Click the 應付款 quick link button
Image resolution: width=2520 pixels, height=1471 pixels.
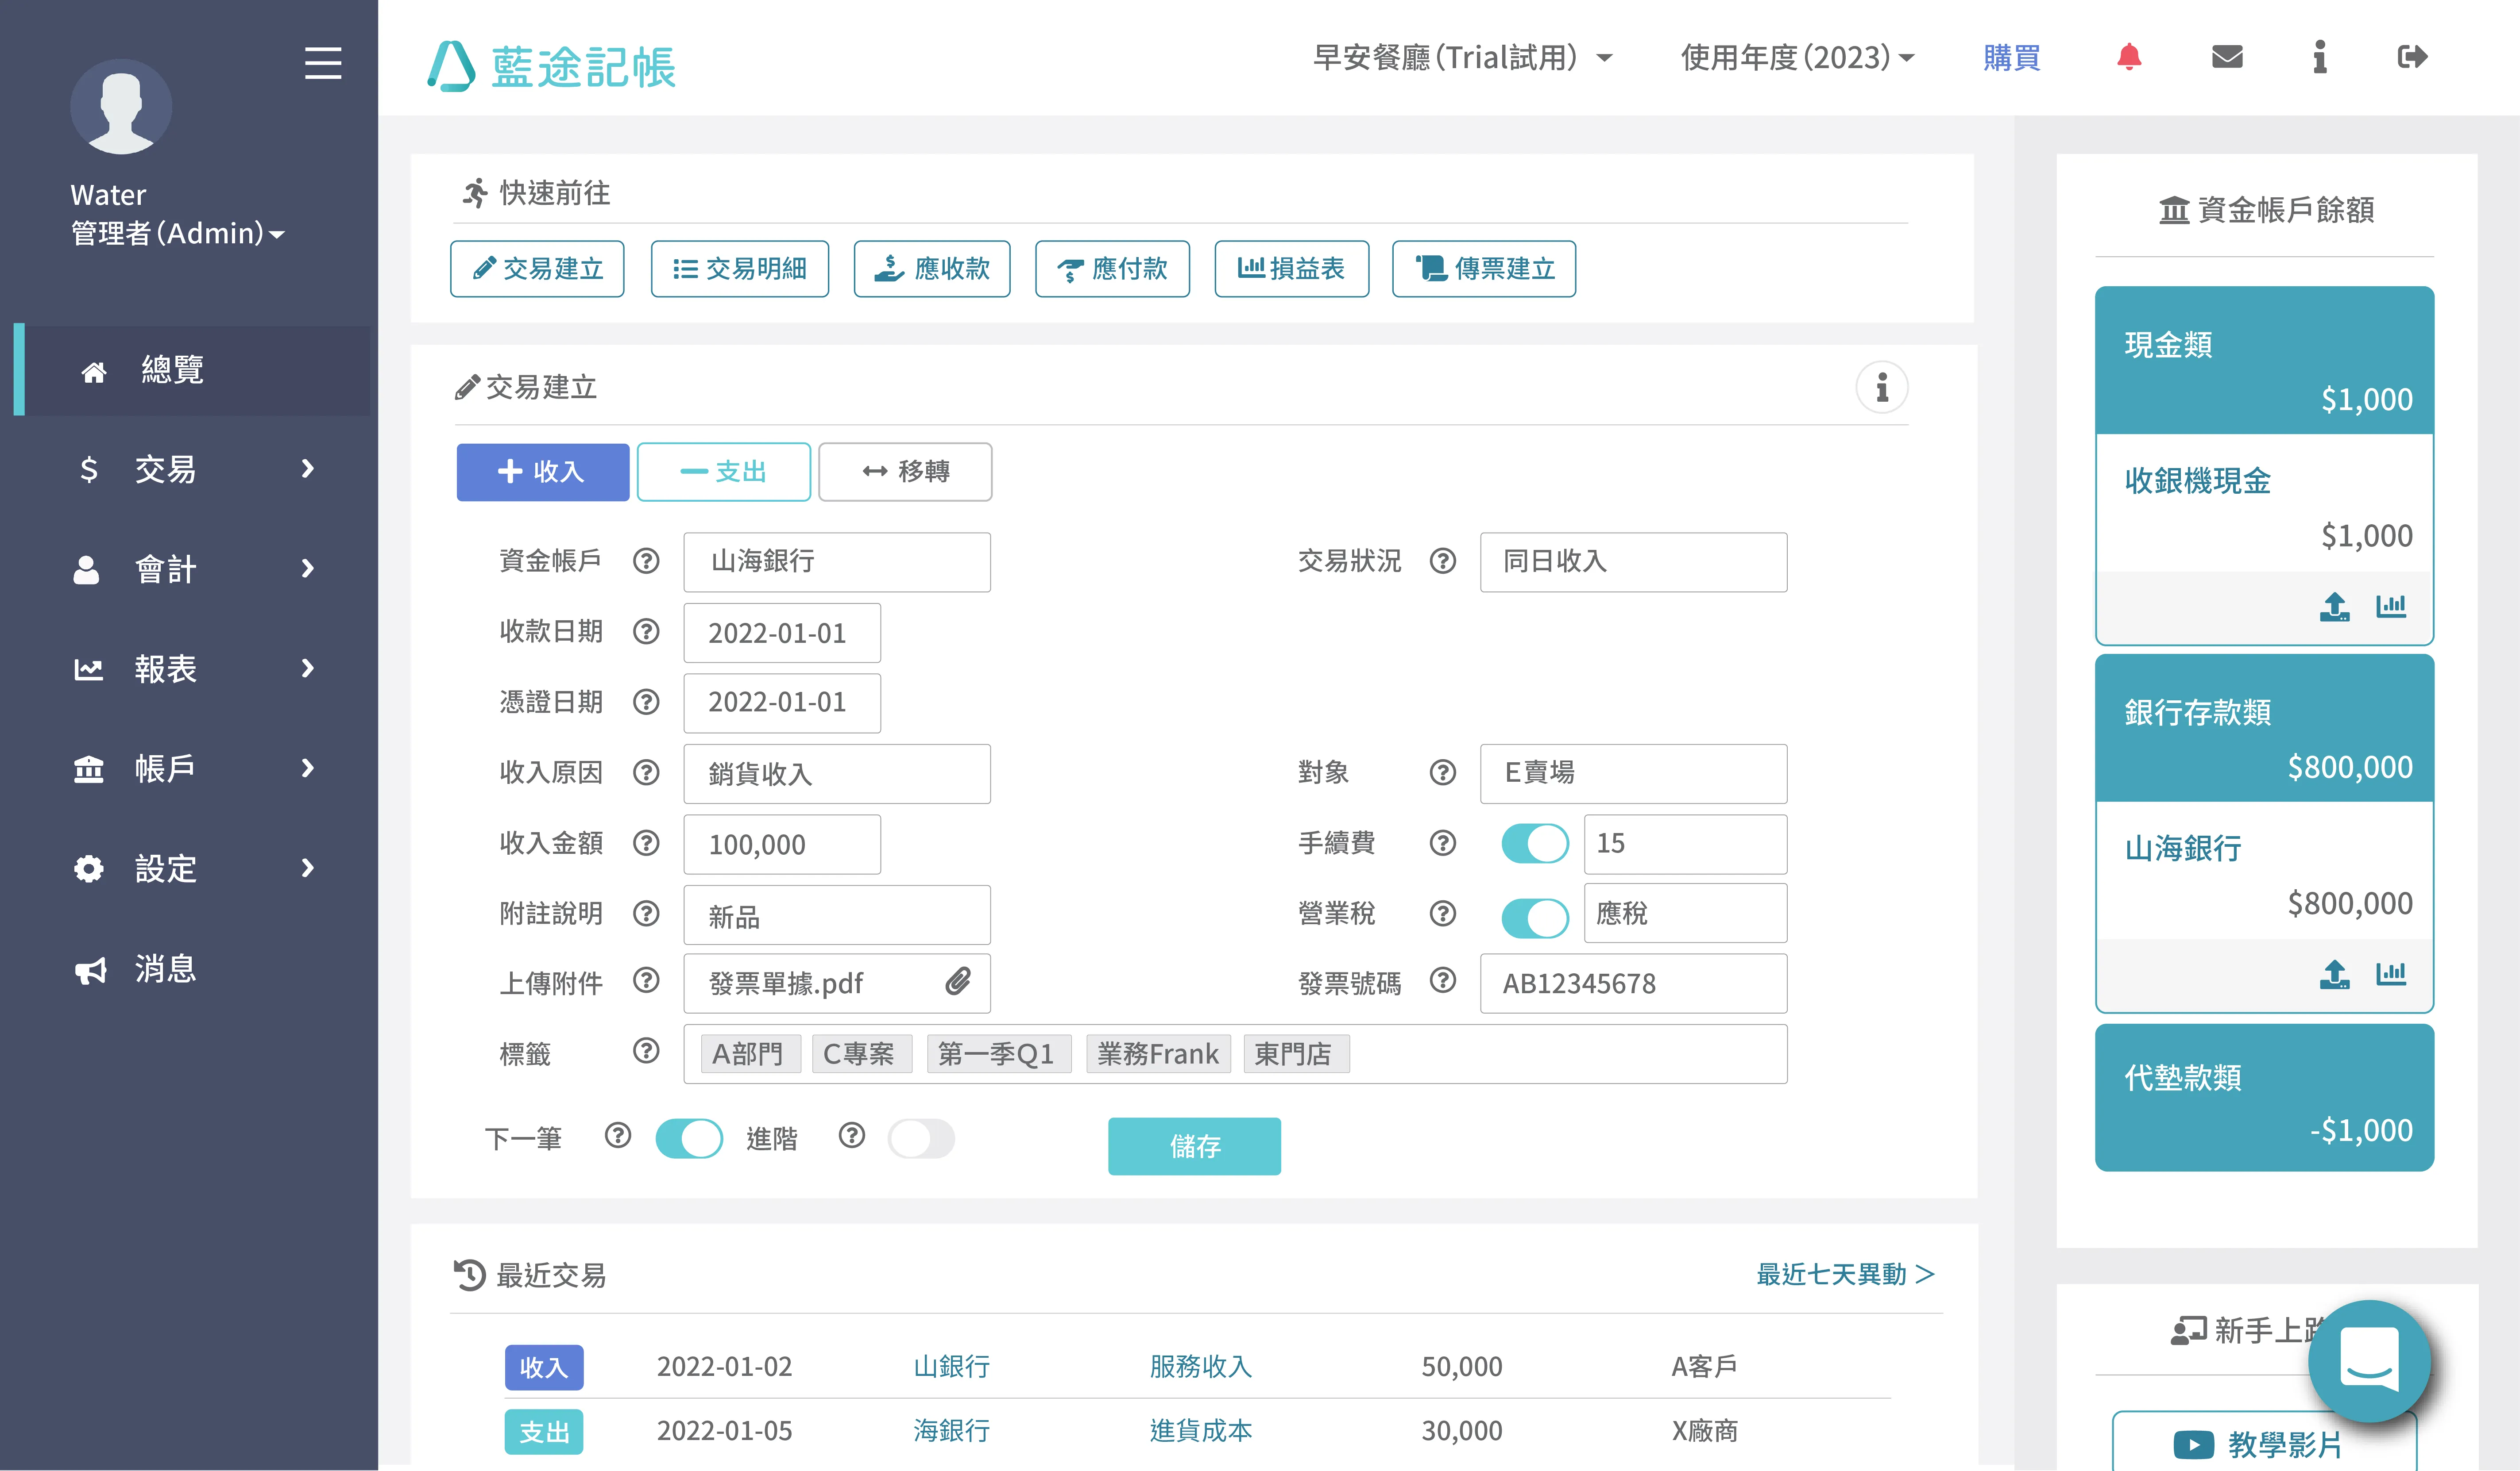[x=1112, y=269]
